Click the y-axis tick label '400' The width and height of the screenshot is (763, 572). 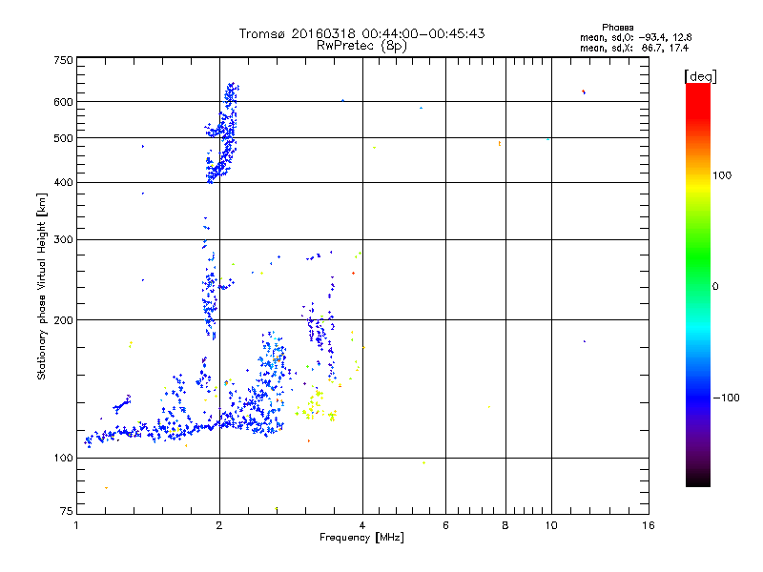click(x=63, y=183)
